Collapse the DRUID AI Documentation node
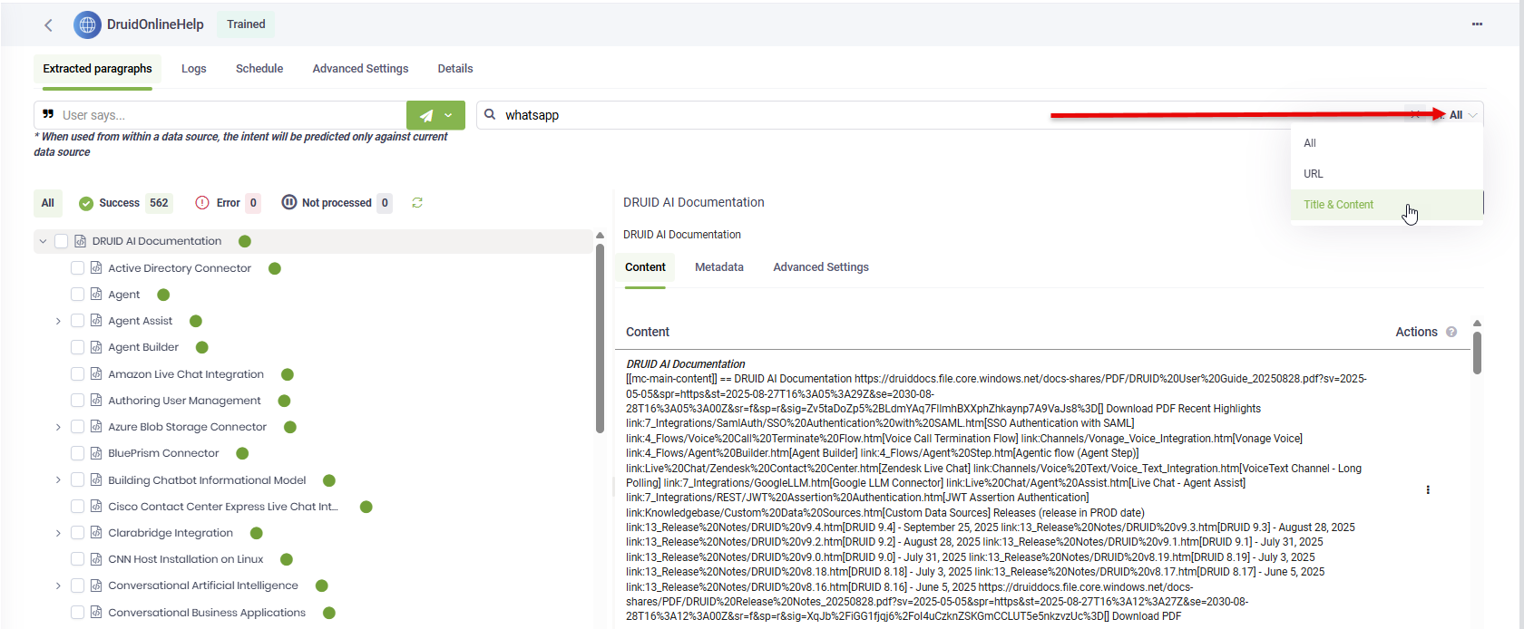 pos(43,241)
